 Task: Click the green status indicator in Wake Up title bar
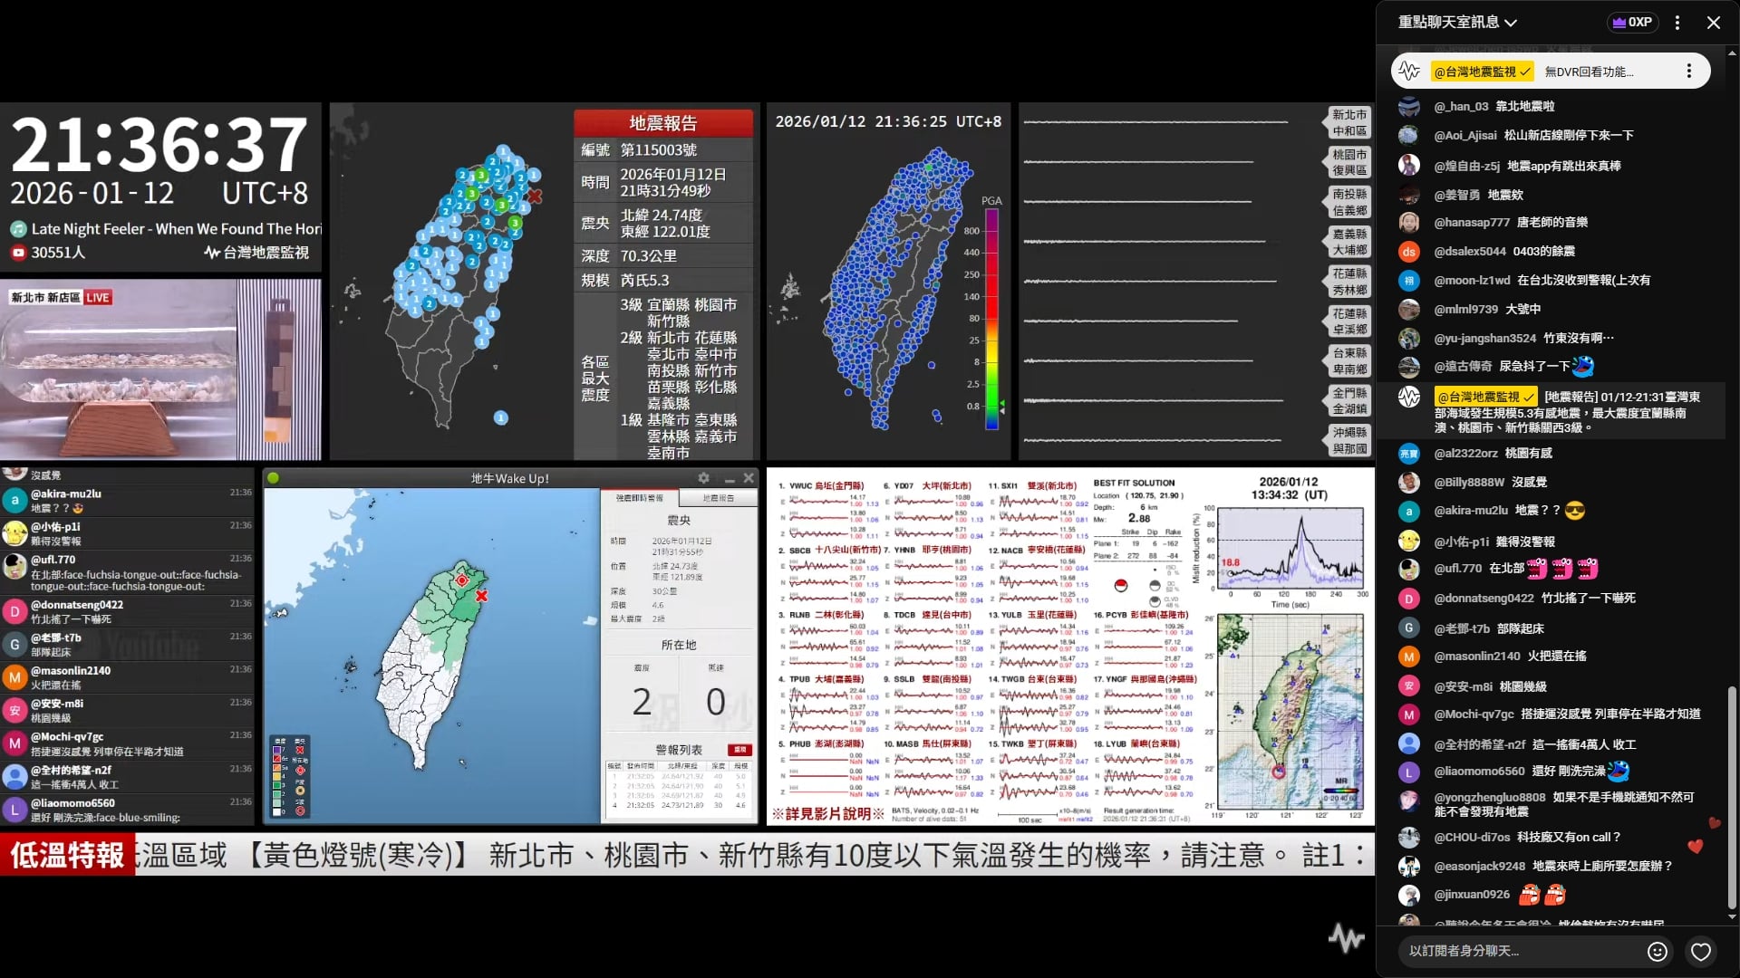click(273, 478)
